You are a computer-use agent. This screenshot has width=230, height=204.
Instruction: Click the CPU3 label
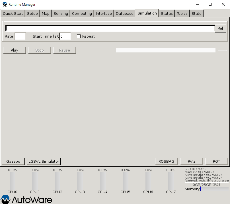pos(80,192)
